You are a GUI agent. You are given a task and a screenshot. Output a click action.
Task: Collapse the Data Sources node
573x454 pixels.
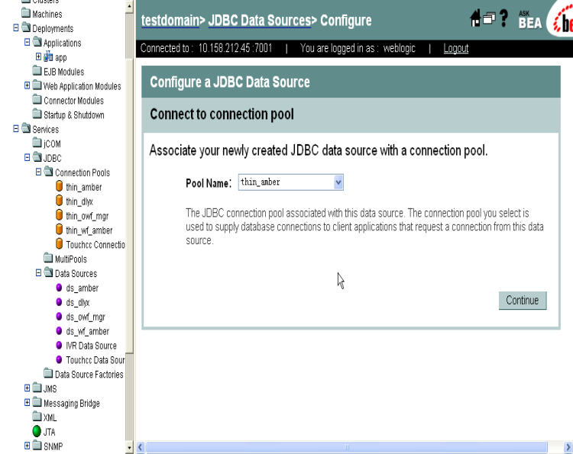point(38,272)
